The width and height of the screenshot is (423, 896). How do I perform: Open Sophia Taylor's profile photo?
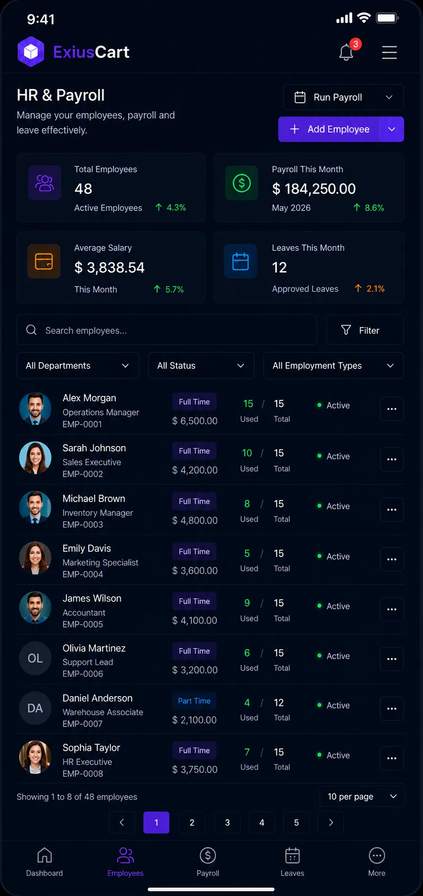coord(35,757)
